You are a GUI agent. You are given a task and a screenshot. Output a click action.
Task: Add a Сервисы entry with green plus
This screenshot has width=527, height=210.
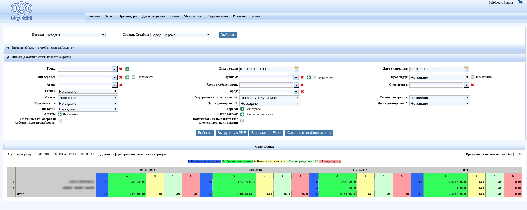click(x=309, y=77)
